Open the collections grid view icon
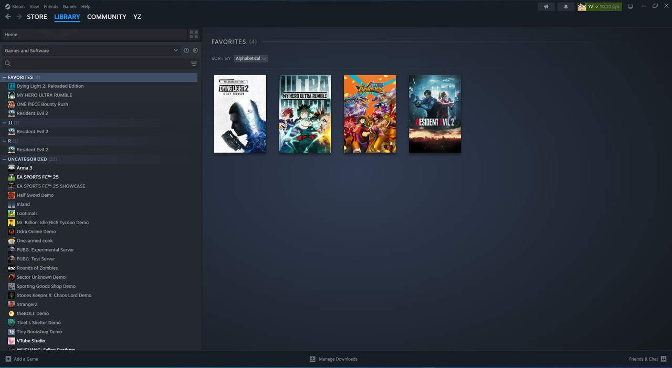 pos(194,35)
